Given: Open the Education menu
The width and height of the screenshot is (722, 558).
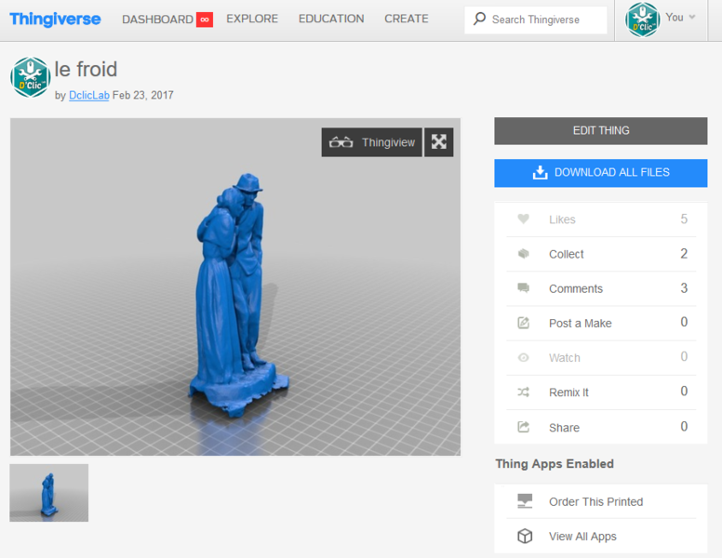Looking at the screenshot, I should coord(331,19).
